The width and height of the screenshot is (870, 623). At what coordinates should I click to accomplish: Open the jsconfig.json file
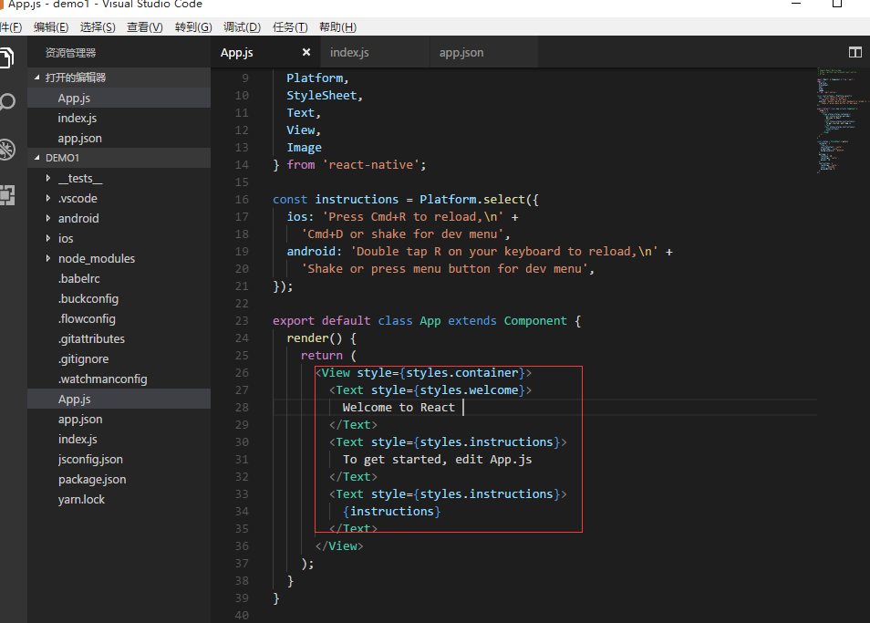pos(119,460)
